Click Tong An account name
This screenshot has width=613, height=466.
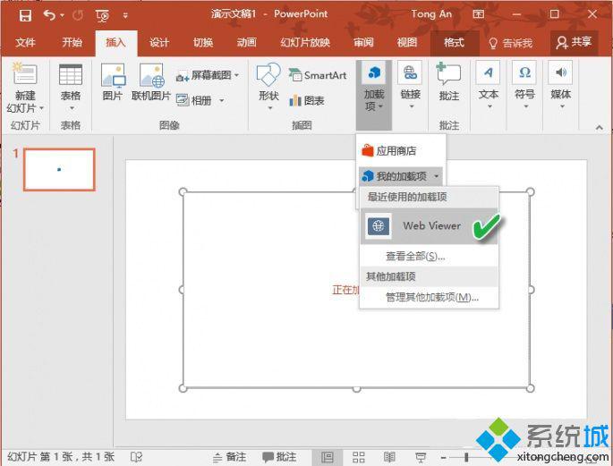coord(431,14)
